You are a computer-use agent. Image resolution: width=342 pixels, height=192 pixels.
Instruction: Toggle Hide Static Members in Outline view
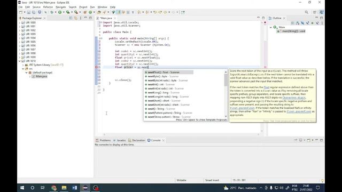(x=308, y=23)
